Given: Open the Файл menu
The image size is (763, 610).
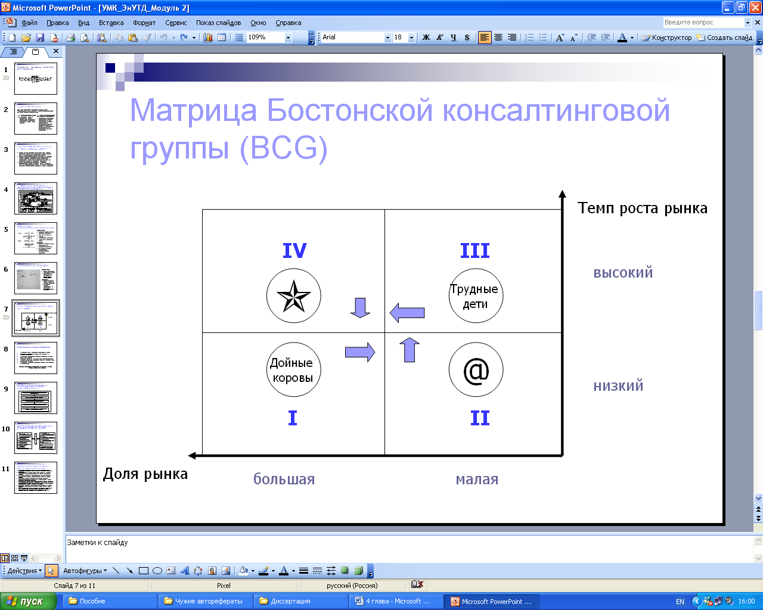Looking at the screenshot, I should point(29,23).
